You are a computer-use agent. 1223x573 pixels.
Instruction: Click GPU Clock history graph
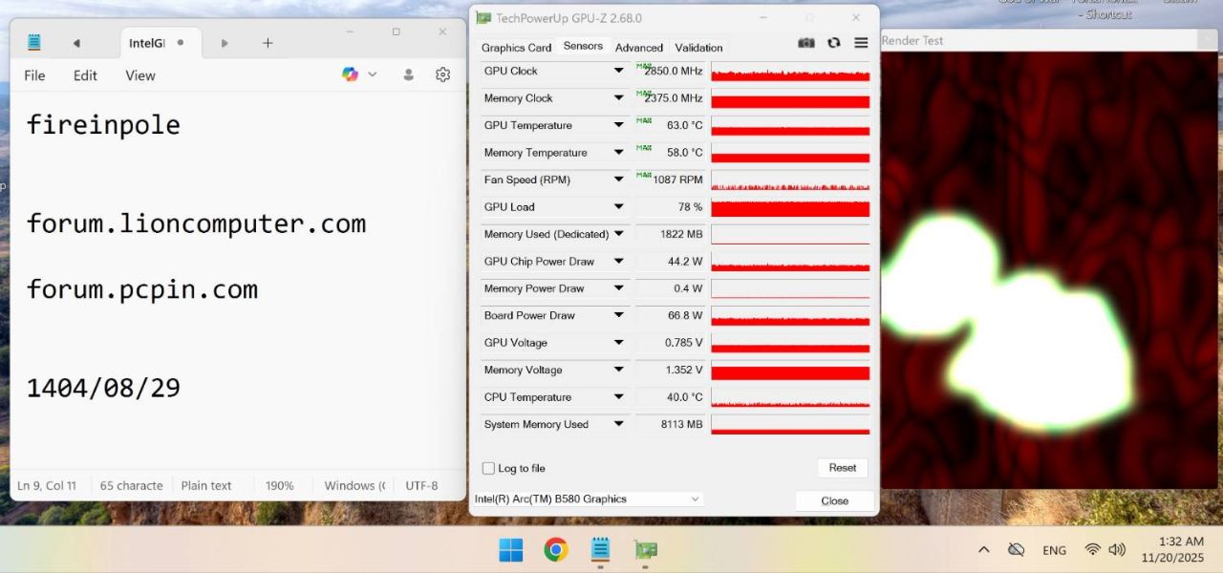pos(790,72)
